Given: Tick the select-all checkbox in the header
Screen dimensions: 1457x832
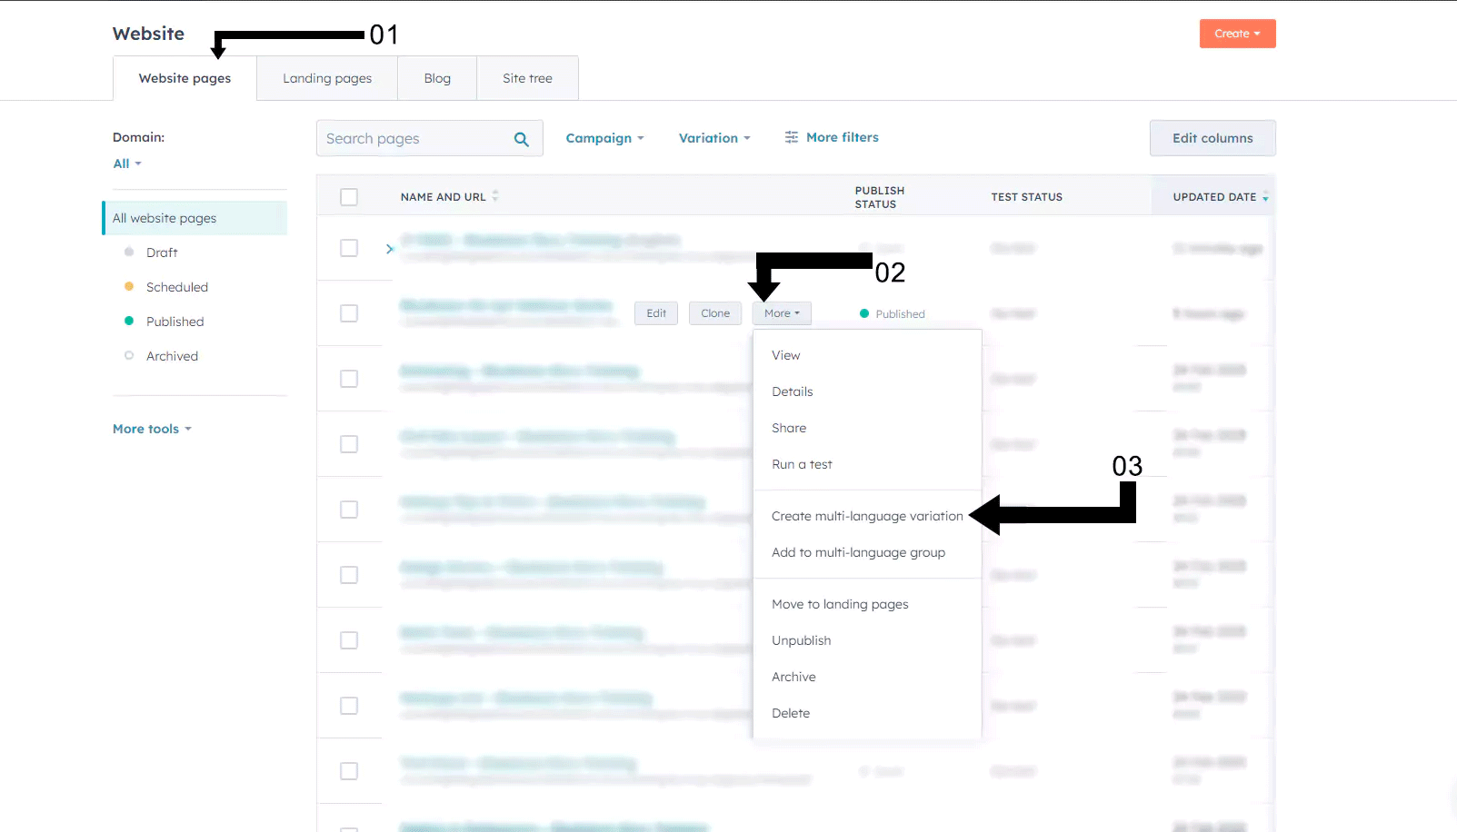Looking at the screenshot, I should pyautogui.click(x=349, y=197).
